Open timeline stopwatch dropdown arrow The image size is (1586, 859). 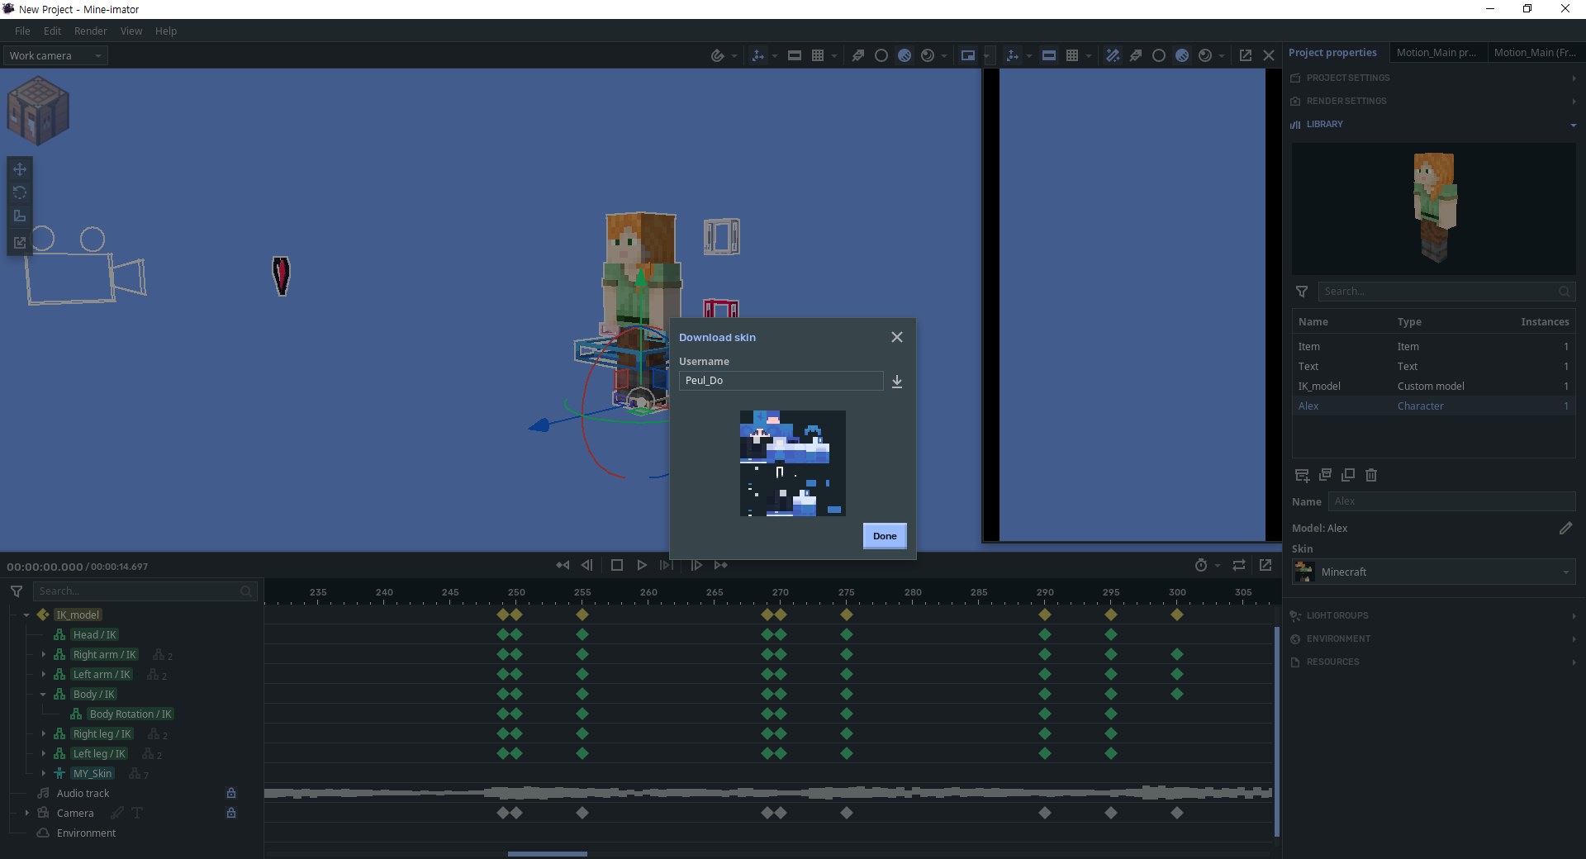point(1218,566)
